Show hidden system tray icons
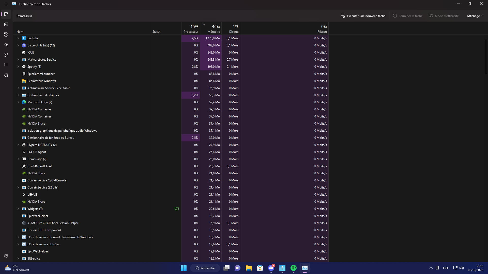This screenshot has width=488, height=274. pos(431,268)
